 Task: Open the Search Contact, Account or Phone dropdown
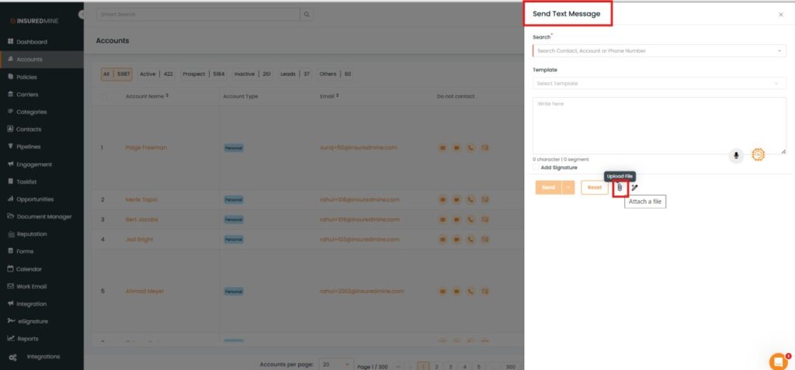659,50
